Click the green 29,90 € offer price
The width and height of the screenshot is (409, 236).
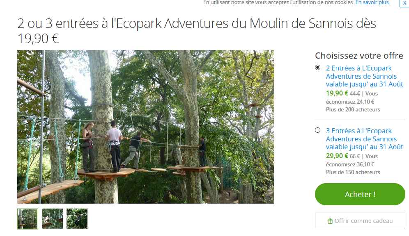point(337,156)
